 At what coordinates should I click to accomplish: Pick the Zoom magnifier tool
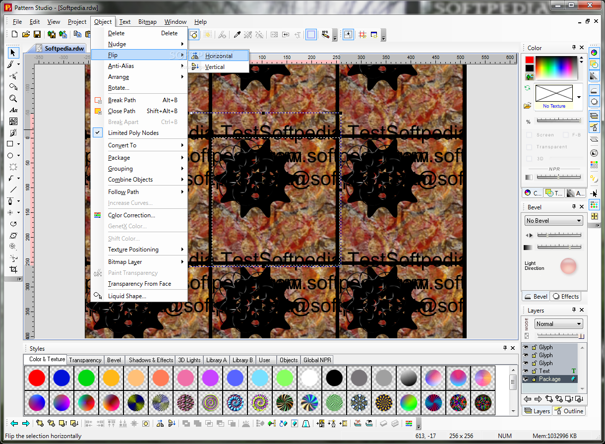point(13,98)
